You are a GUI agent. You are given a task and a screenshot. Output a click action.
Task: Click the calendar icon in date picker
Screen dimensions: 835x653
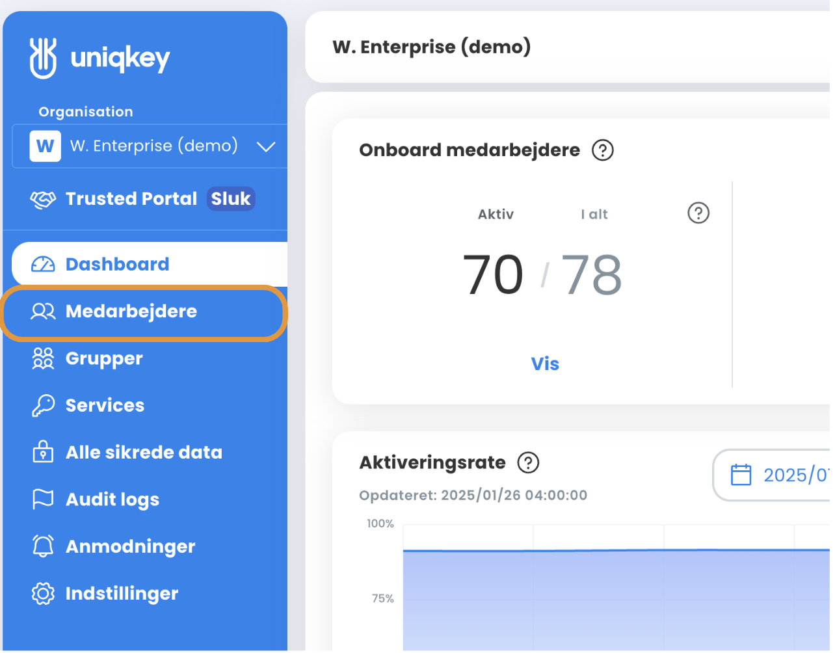point(741,475)
